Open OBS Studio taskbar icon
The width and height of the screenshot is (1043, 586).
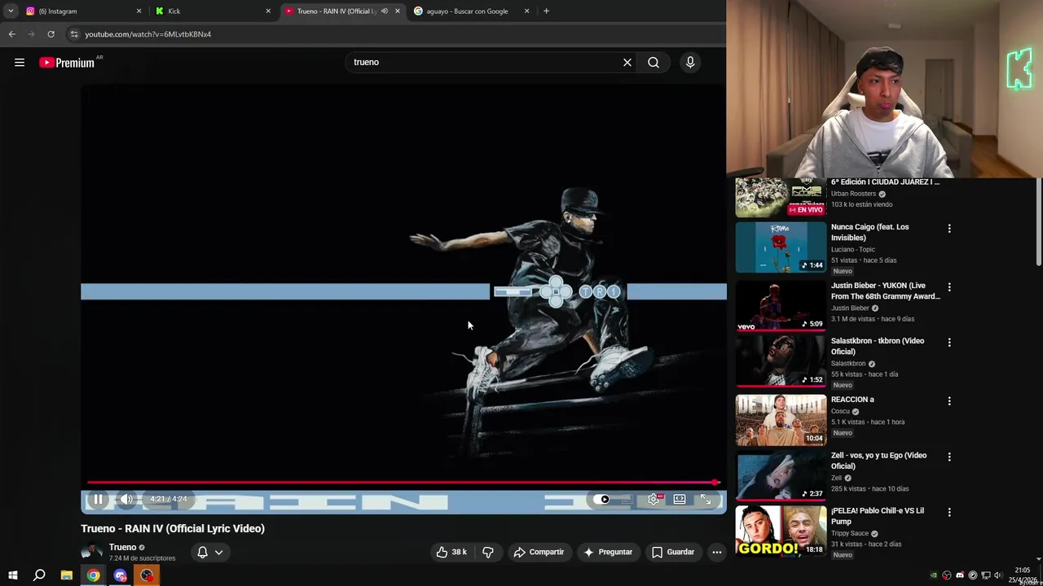pyautogui.click(x=147, y=575)
